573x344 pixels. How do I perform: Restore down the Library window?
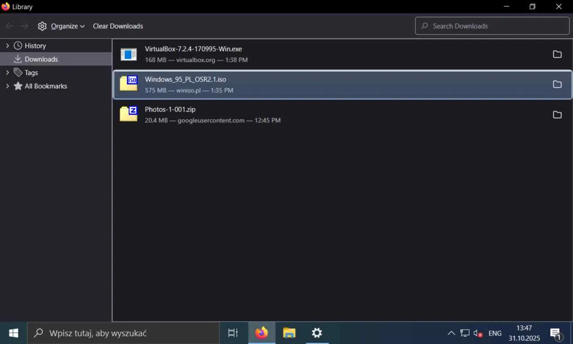(532, 7)
